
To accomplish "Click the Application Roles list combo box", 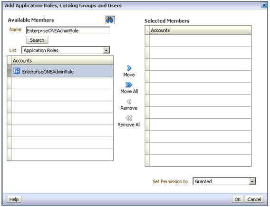I will pyautogui.click(x=66, y=50).
